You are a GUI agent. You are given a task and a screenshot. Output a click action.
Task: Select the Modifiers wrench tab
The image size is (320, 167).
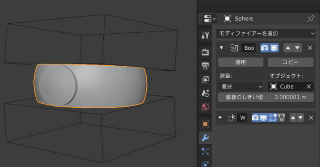pyautogui.click(x=205, y=138)
